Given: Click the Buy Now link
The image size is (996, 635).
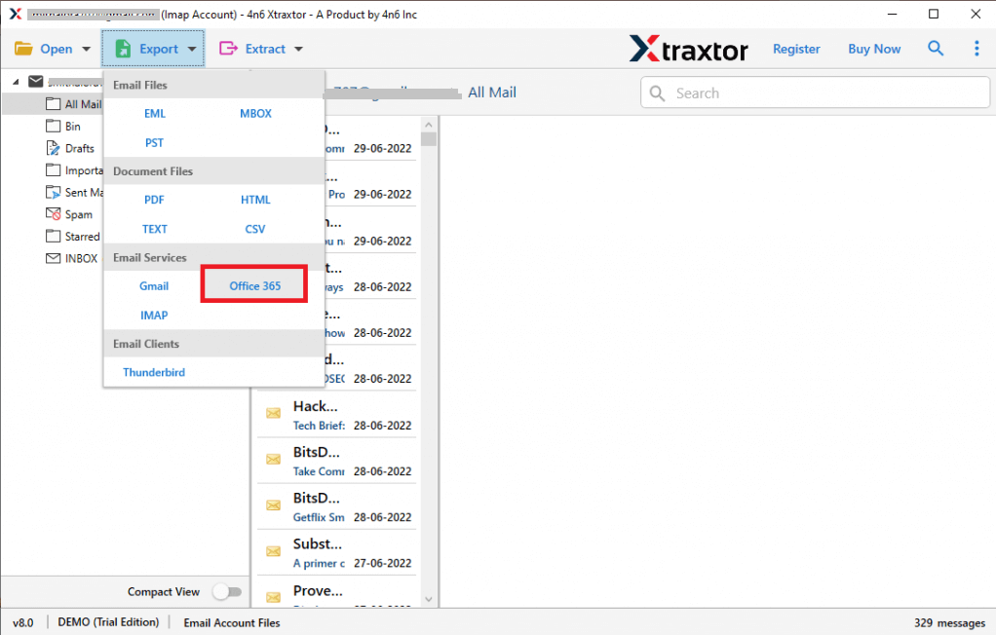Looking at the screenshot, I should pyautogui.click(x=873, y=48).
